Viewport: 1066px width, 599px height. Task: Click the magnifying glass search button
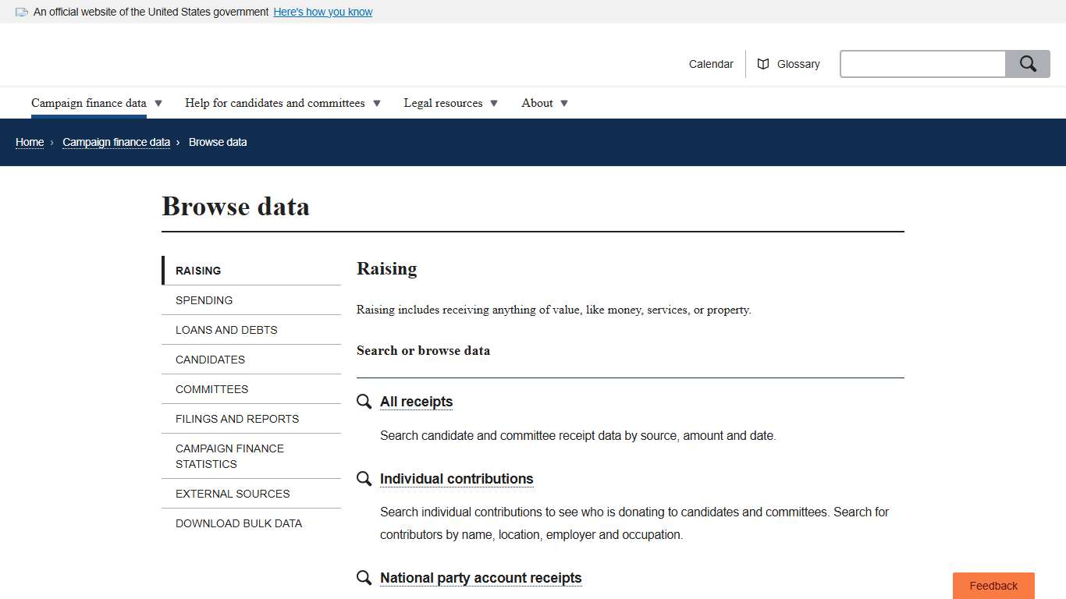click(1027, 64)
